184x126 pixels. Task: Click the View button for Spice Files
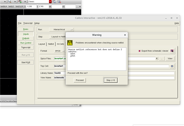tap(170, 58)
